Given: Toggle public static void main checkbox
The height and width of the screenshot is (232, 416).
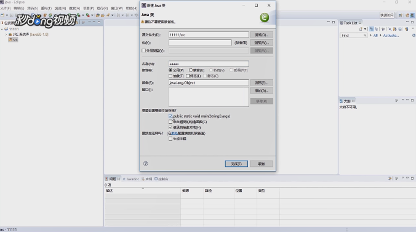Looking at the screenshot, I should [170, 116].
